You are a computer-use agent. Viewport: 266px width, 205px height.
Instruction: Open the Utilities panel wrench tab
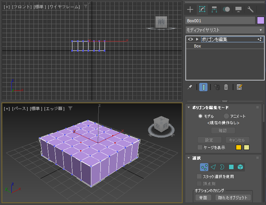(x=251, y=9)
